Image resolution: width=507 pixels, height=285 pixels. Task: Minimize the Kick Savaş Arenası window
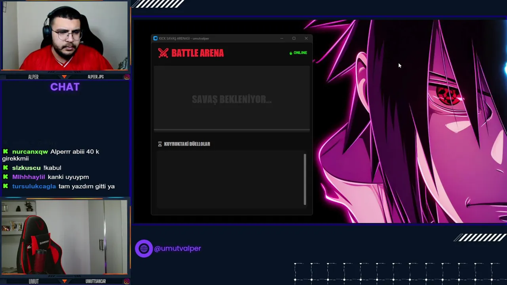[x=282, y=38]
